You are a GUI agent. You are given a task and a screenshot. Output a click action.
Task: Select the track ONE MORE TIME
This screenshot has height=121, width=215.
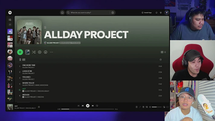coord(29,65)
